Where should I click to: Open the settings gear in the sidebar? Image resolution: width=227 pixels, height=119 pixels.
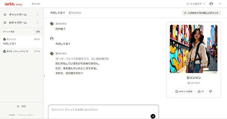tap(18, 107)
